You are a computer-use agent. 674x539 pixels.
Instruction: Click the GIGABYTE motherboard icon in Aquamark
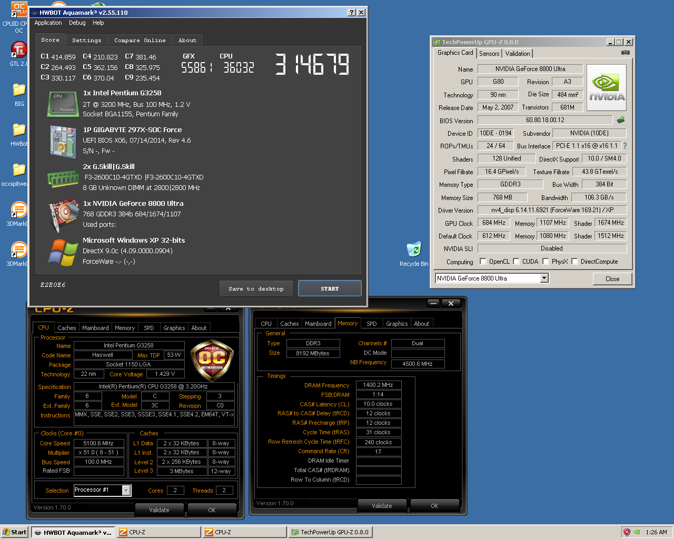coord(63,141)
